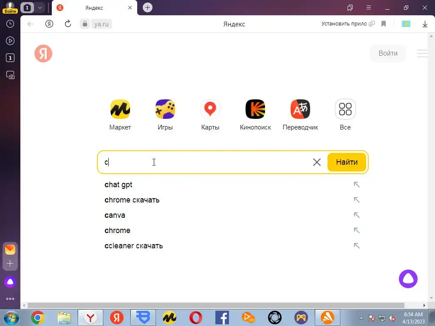Image resolution: width=435 pixels, height=326 pixels.
Task: Open Facebook from the taskbar
Action: click(222, 318)
